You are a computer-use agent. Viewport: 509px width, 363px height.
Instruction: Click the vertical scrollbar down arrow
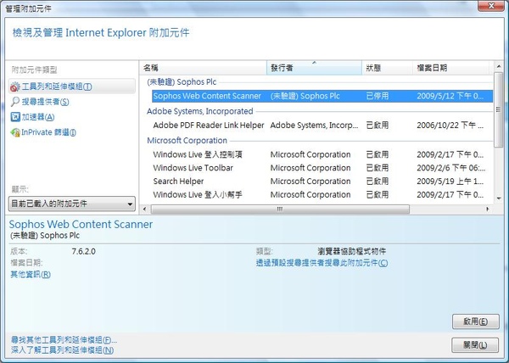[499, 198]
